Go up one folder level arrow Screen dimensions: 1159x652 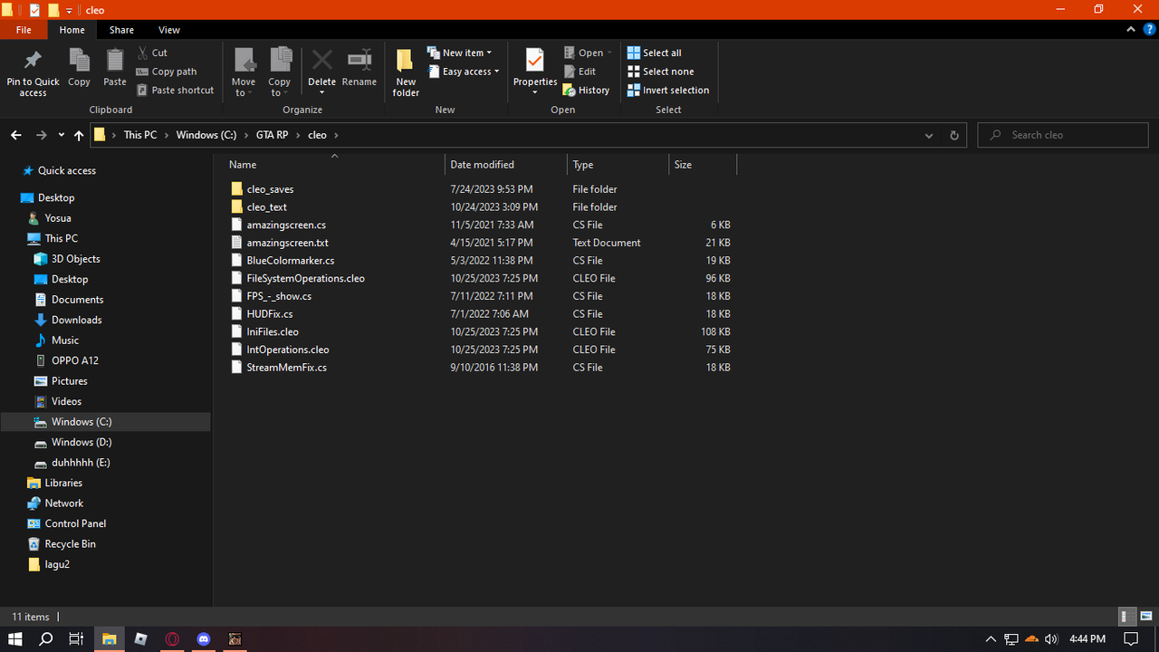pos(79,135)
